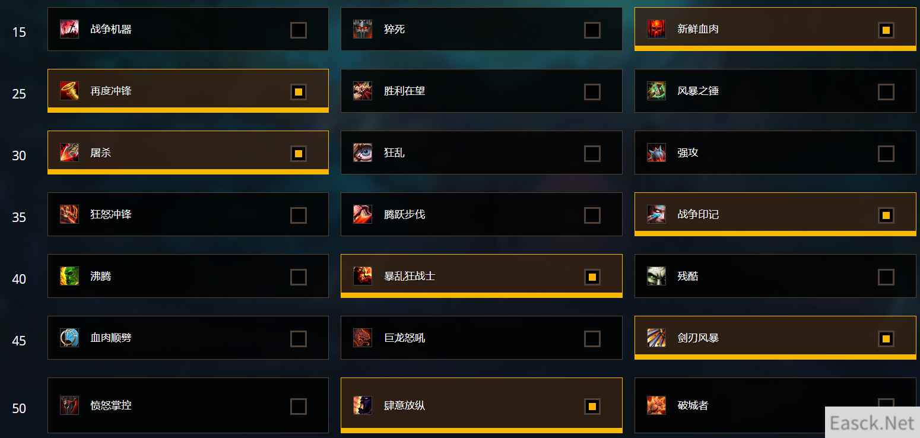
Task: Click the 巨龙怒吼 dragon icon
Action: point(363,338)
